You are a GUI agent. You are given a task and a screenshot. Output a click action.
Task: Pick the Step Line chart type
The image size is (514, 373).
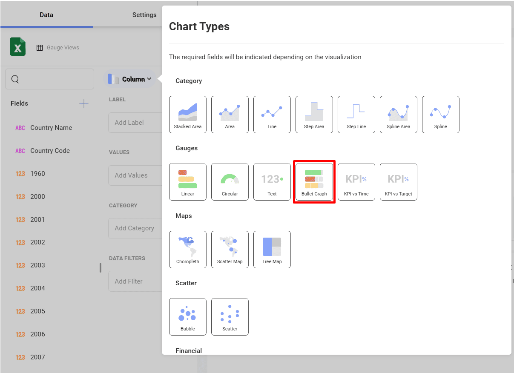(x=356, y=115)
